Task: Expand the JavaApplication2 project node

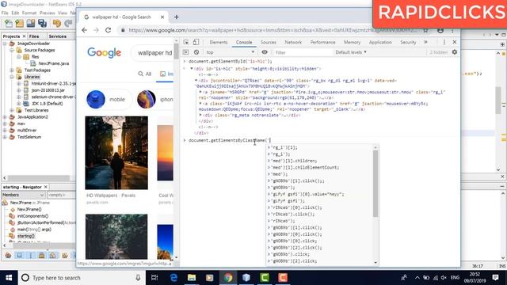Action: click(5, 117)
